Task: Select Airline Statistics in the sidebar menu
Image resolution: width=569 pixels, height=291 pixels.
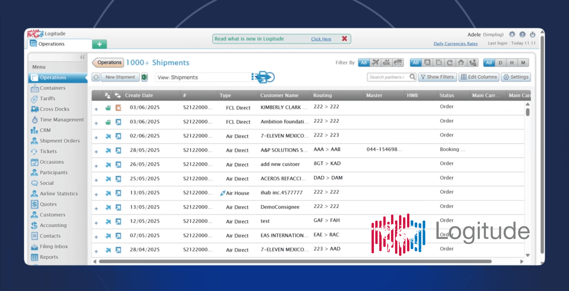Action: coord(59,194)
